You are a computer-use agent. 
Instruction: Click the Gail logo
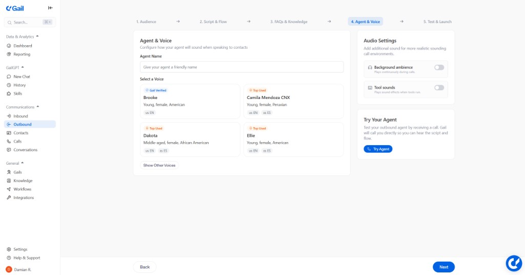pos(15,8)
